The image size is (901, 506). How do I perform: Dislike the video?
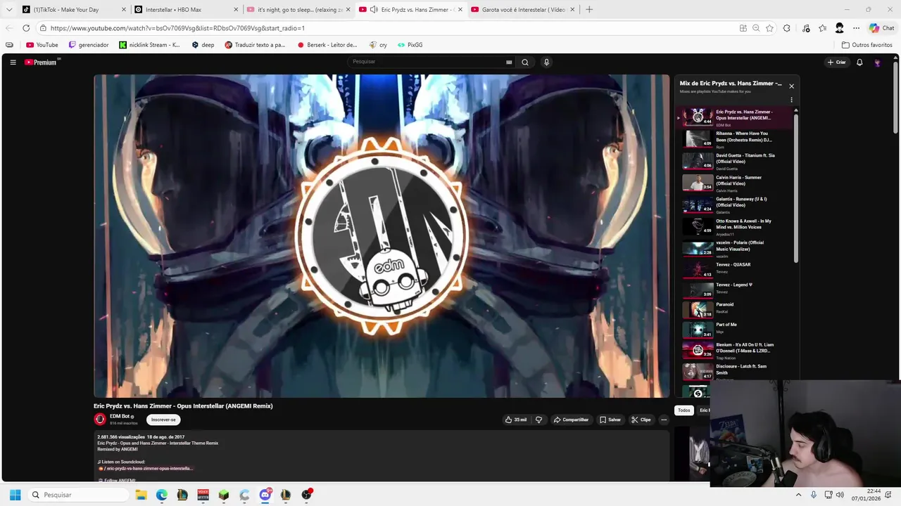538,420
